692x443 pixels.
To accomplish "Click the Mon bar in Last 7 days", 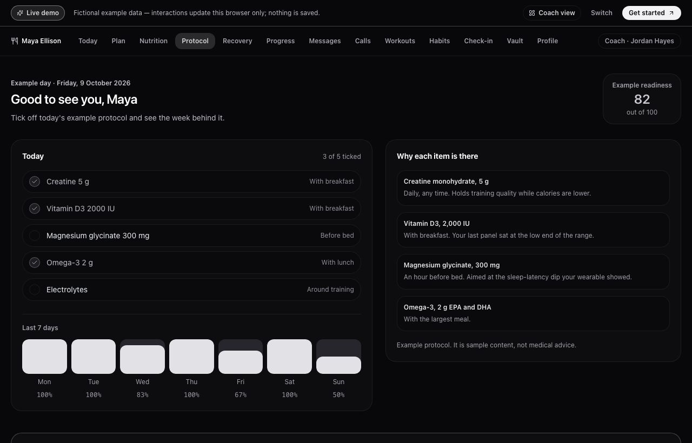I will point(44,357).
